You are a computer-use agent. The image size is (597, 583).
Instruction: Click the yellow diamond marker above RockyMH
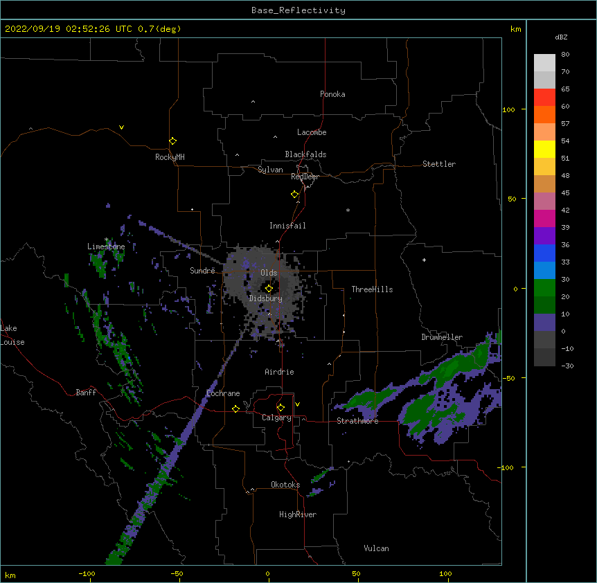click(172, 141)
